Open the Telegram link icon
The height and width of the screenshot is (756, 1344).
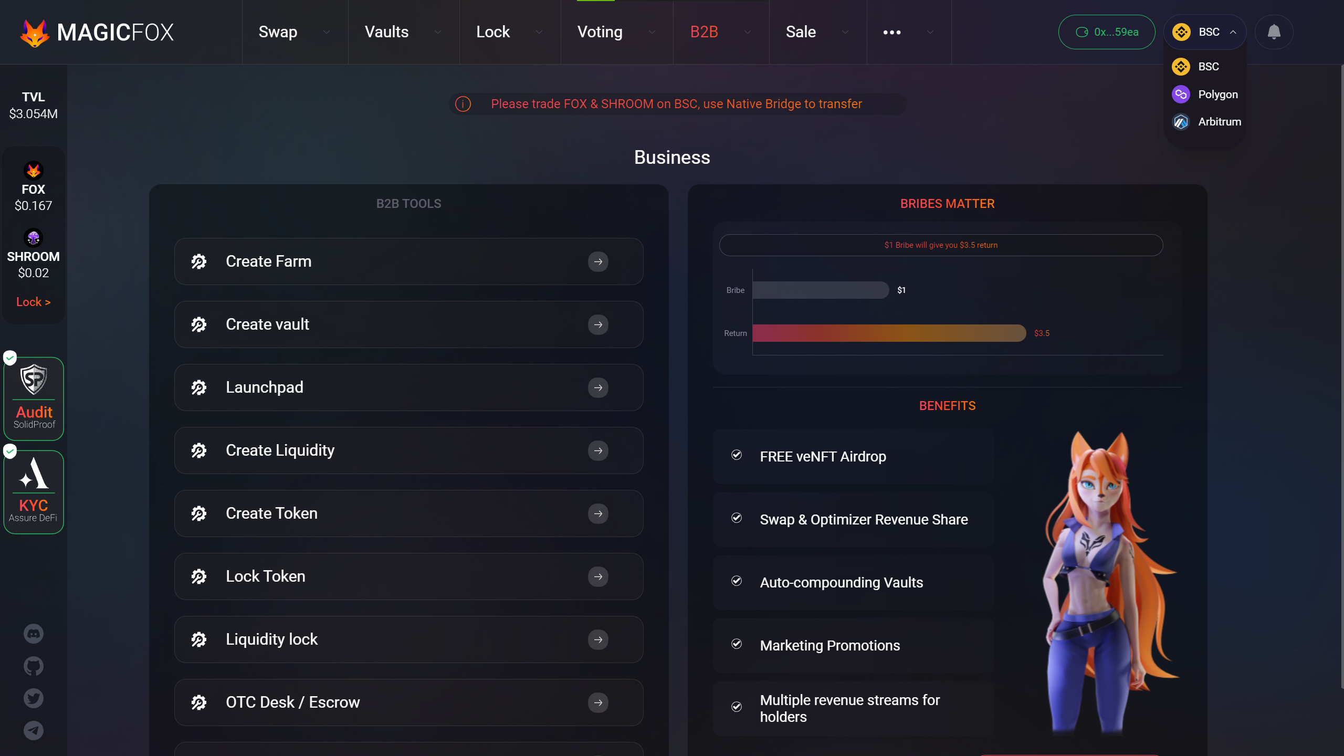34,730
